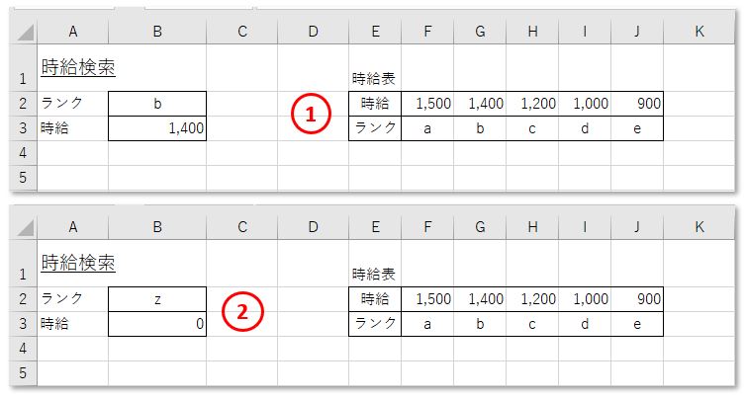Screen dimensions: 745x399
Task: Select the 1,500 cell in top wage table
Action: tap(427, 104)
